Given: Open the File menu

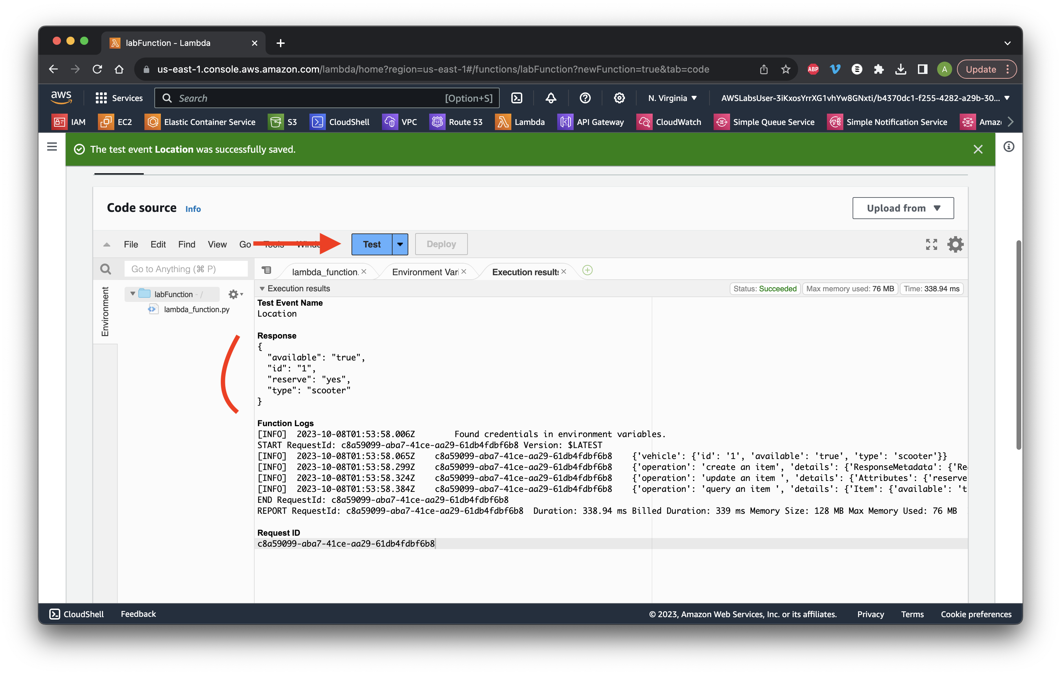Looking at the screenshot, I should tap(131, 244).
